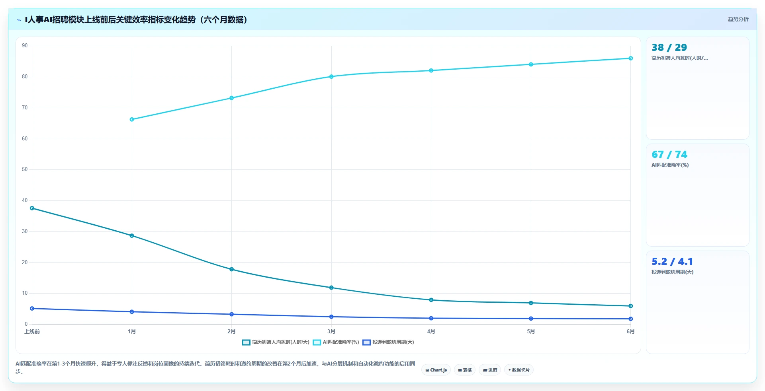Click the 简历初筛耗时 data point at 4月
Image resolution: width=765 pixels, height=391 pixels.
tap(431, 300)
